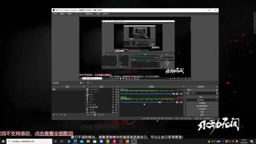Screen dimensions: 256x144
Task: Lock the 浏览器 source
Action: [116, 110]
